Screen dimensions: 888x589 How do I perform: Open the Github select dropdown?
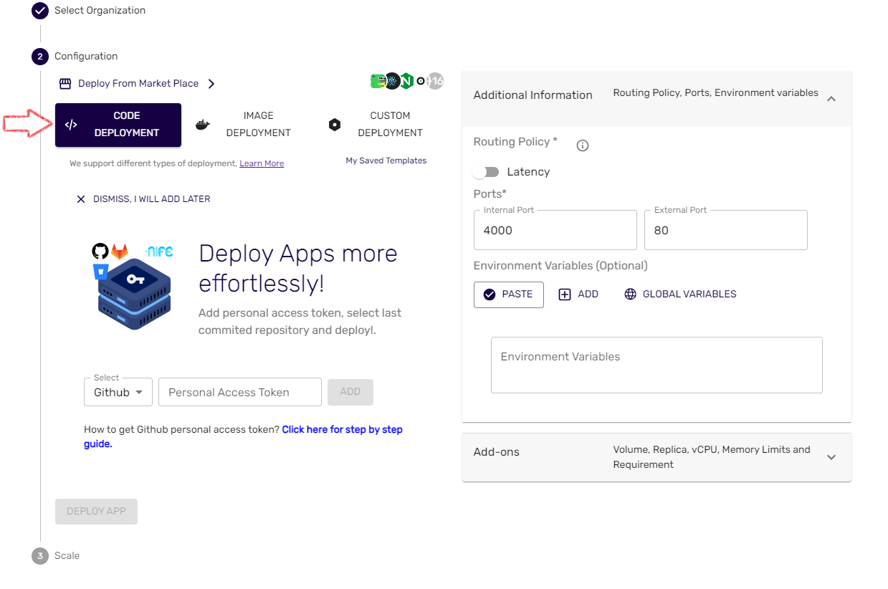tap(118, 392)
